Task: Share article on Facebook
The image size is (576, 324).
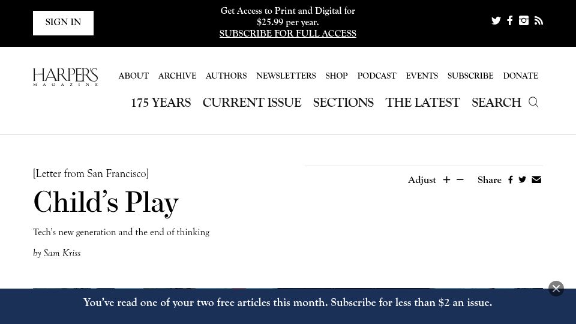Action: (510, 179)
